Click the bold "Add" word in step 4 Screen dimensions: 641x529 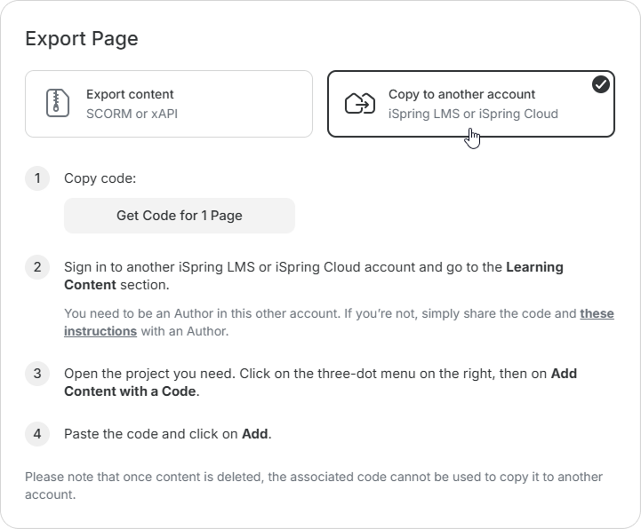[255, 434]
